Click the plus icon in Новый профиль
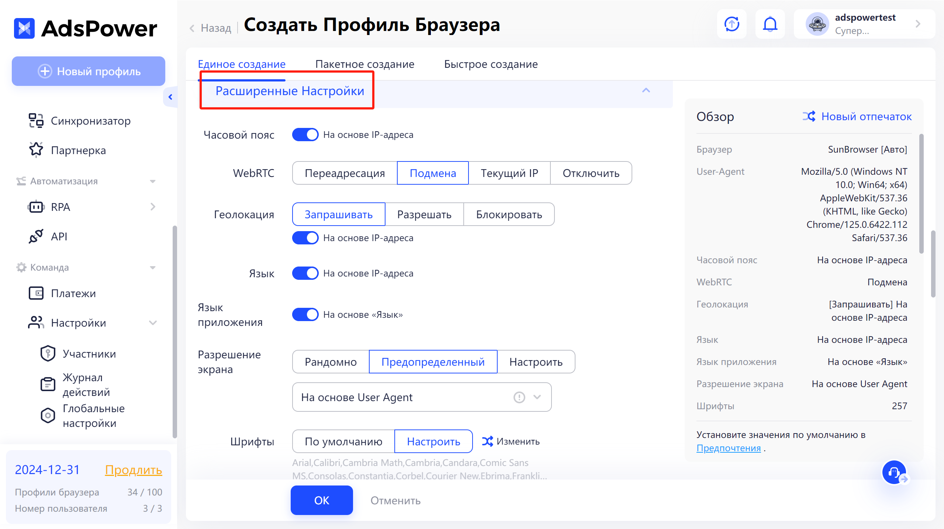This screenshot has height=529, width=944. [45, 71]
